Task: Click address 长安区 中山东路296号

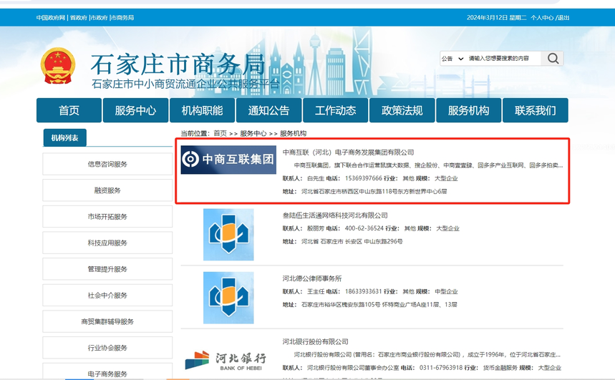Action: pyautogui.click(x=352, y=242)
